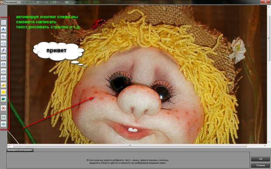271x169 pixels.
Task: Select the outlined rectangle tool
Action: 3,57
